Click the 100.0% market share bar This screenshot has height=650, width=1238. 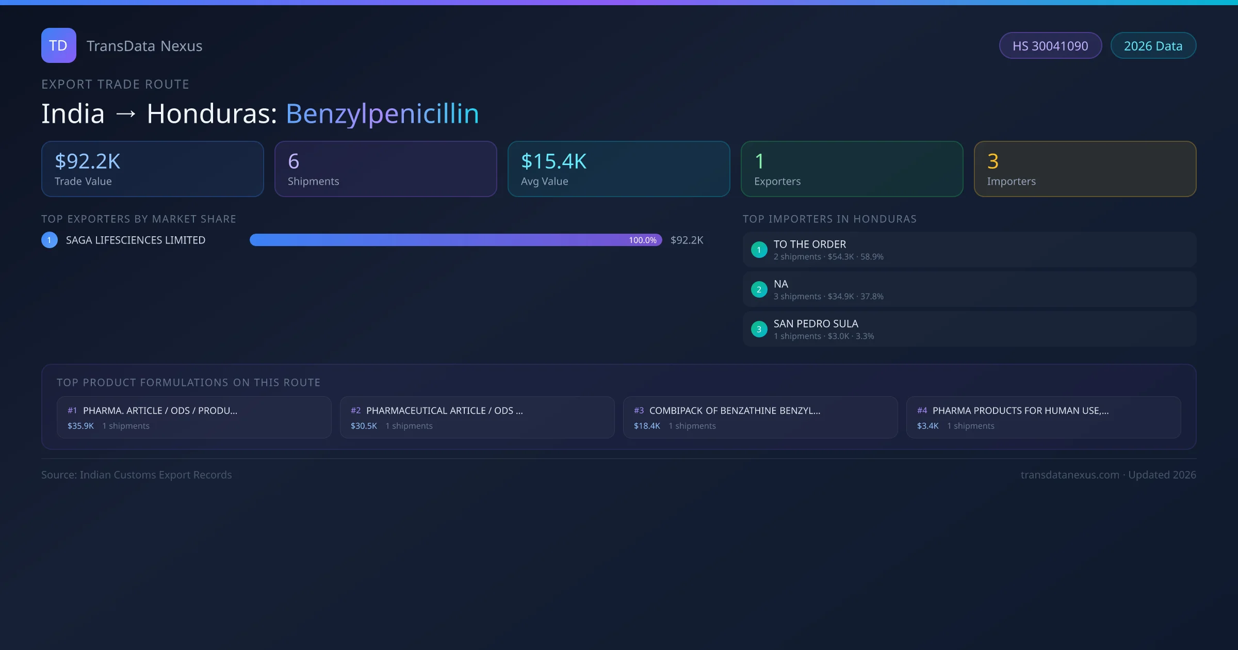pos(455,240)
